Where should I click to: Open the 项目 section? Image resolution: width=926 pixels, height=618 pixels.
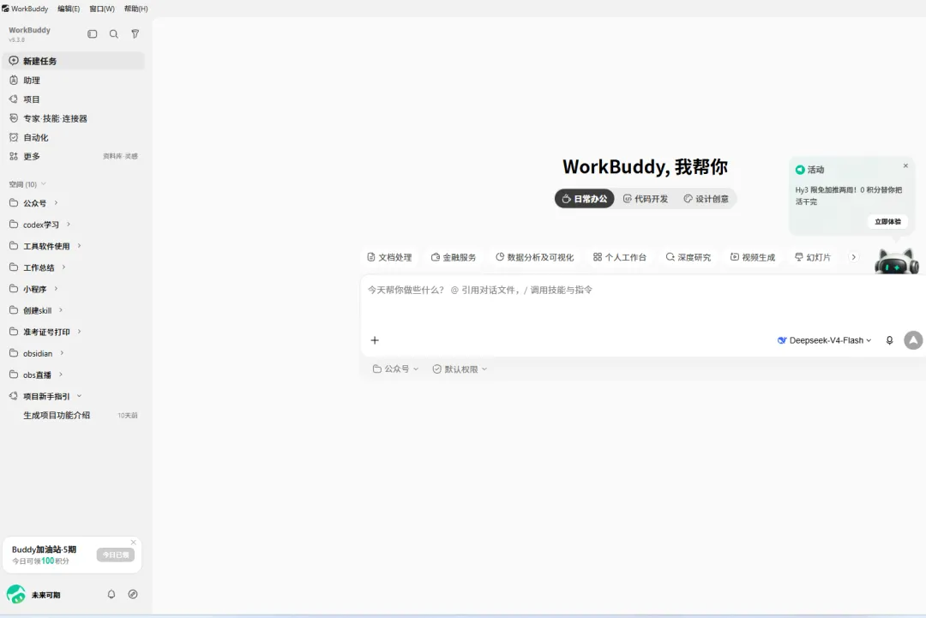click(74, 99)
